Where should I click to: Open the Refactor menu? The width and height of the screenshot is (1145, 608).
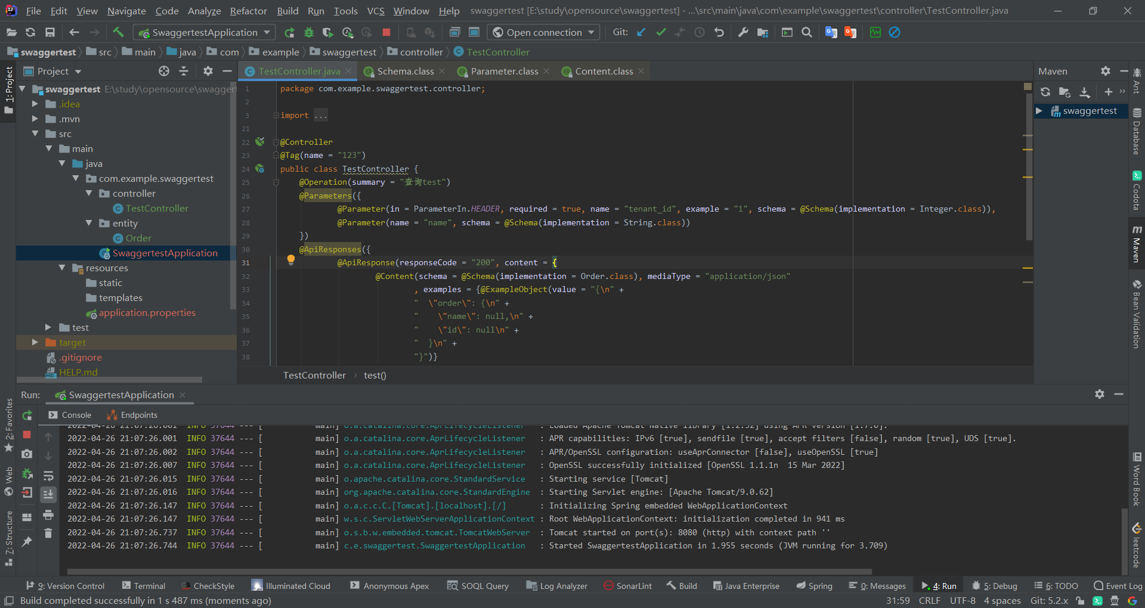tap(248, 11)
